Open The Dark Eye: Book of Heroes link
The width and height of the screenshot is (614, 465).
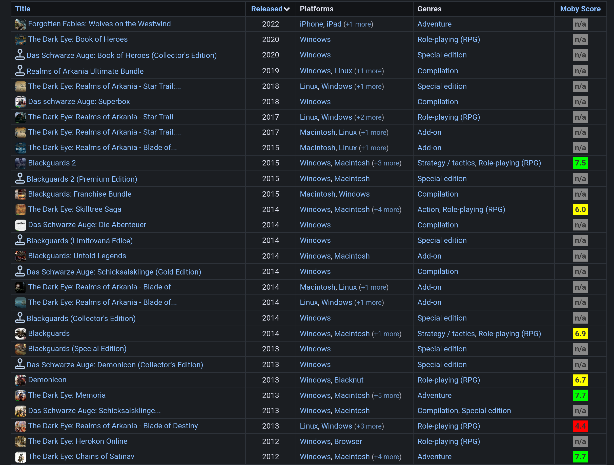(78, 39)
